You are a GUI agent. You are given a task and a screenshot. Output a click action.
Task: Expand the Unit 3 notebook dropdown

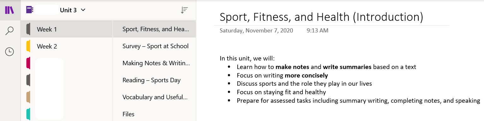click(x=83, y=10)
